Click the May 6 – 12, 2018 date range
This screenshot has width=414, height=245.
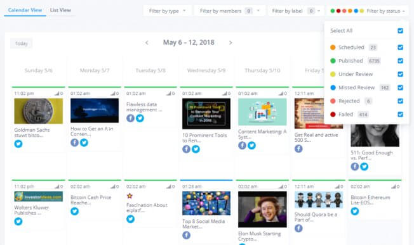tap(189, 42)
